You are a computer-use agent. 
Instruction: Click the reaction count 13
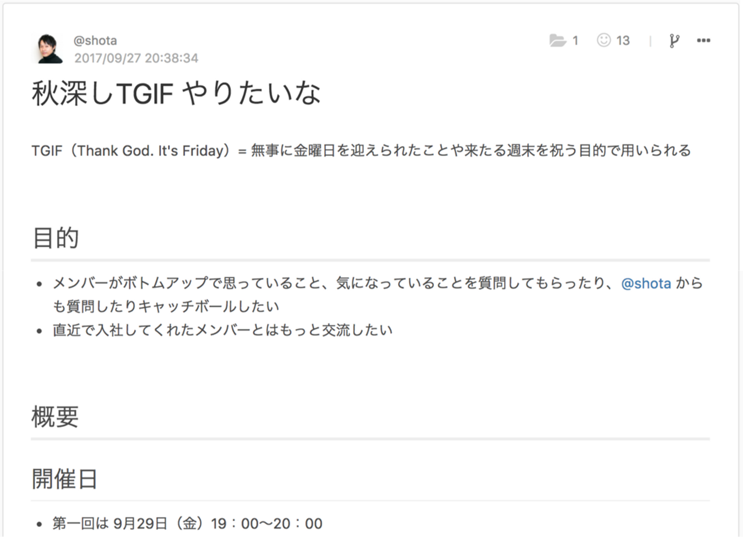(623, 40)
